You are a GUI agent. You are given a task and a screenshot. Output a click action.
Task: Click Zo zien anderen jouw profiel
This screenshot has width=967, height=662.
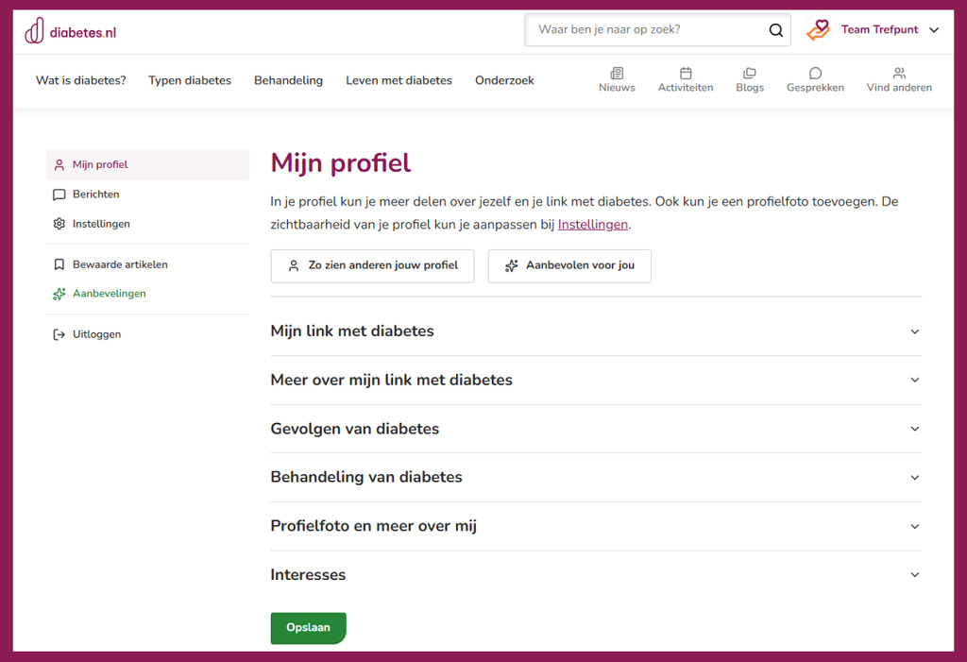(372, 266)
